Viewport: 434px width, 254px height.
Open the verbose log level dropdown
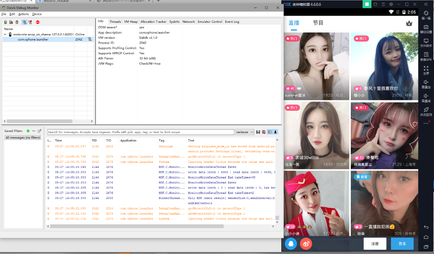point(245,132)
